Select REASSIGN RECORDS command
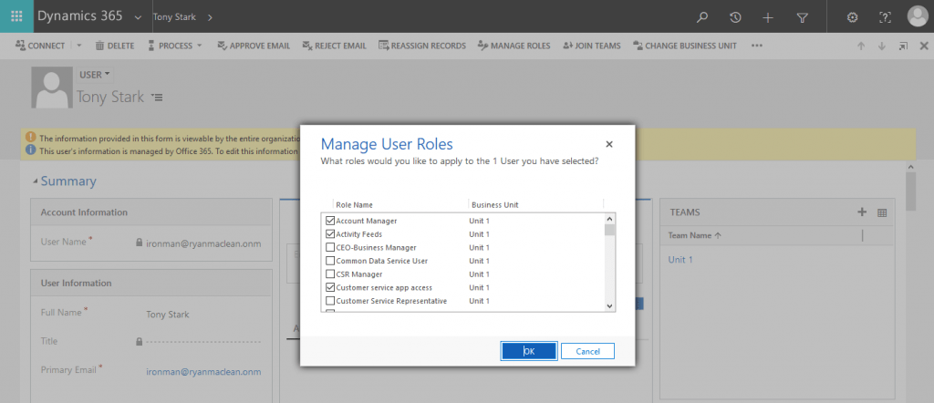Image resolution: width=934 pixels, height=403 pixels. point(421,46)
